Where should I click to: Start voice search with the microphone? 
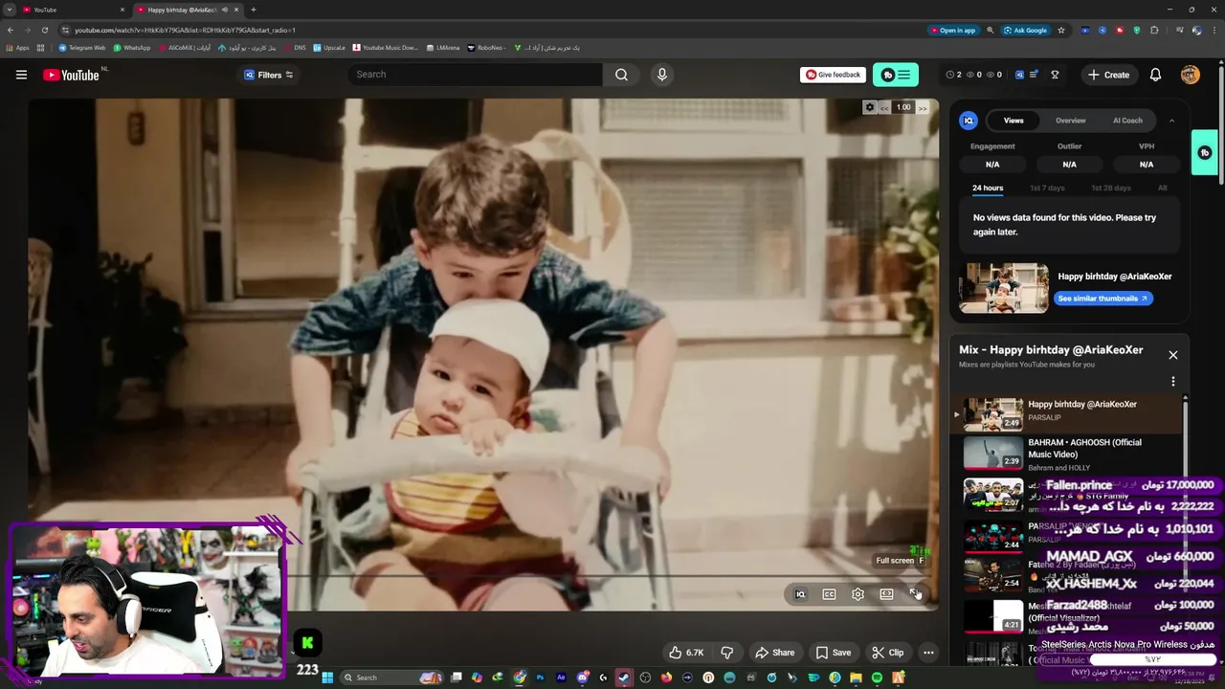(x=661, y=75)
